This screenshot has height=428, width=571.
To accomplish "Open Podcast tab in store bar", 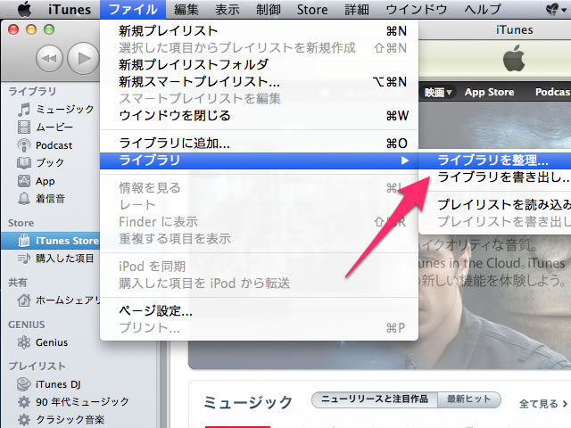I will (x=553, y=93).
